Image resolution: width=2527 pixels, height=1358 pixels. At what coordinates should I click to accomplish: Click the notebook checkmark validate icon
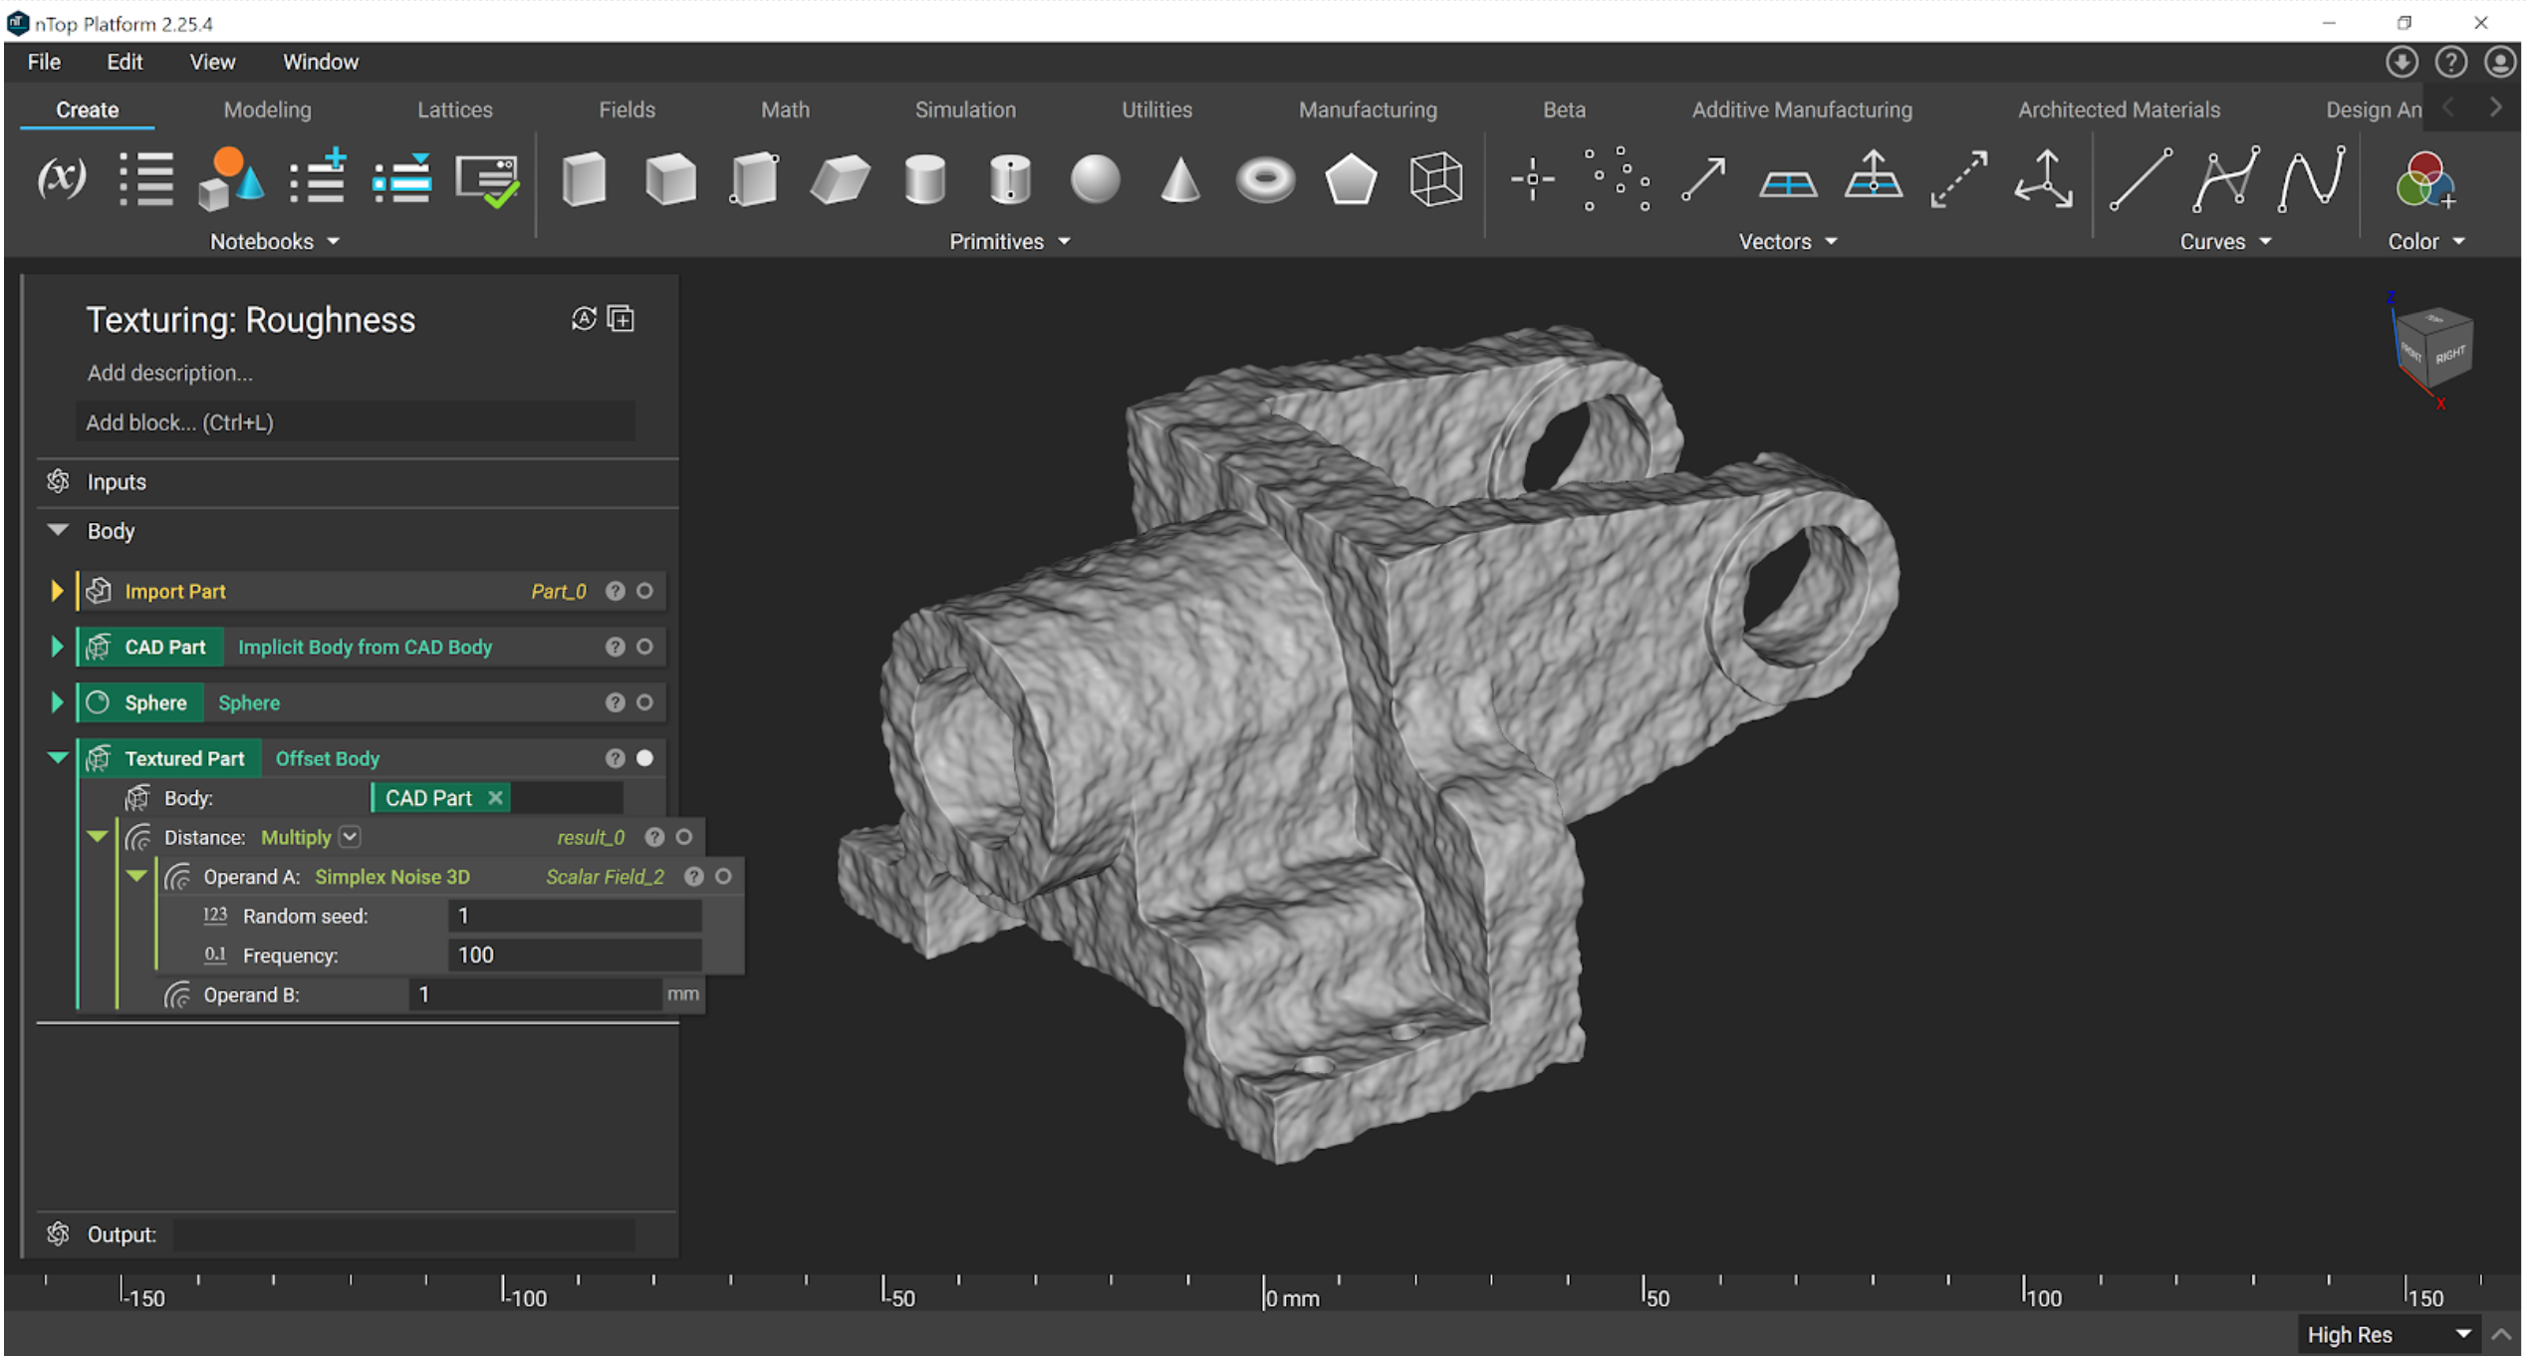click(487, 180)
